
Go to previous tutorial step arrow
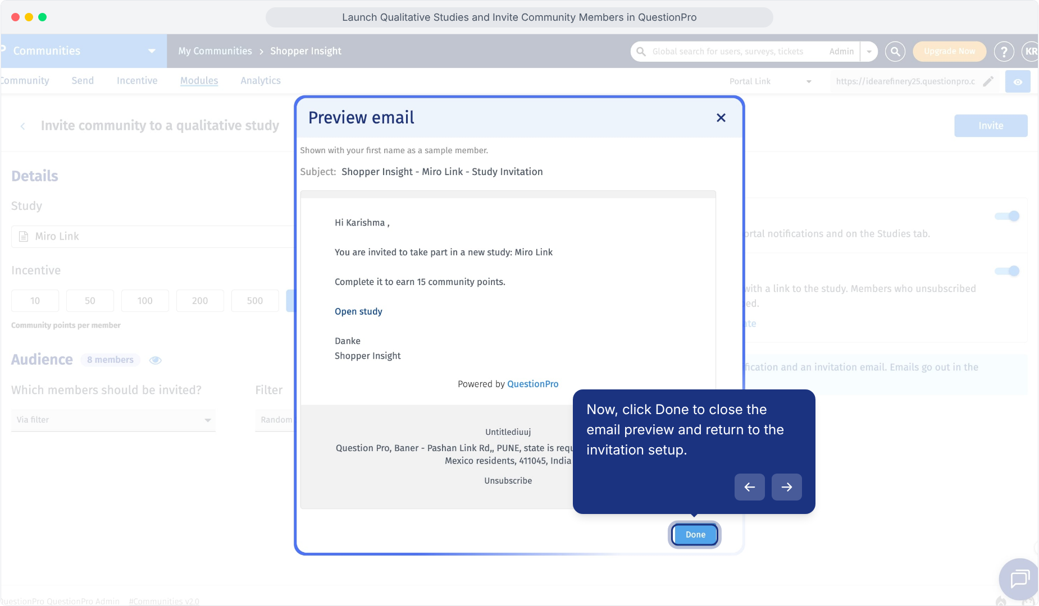tap(749, 487)
